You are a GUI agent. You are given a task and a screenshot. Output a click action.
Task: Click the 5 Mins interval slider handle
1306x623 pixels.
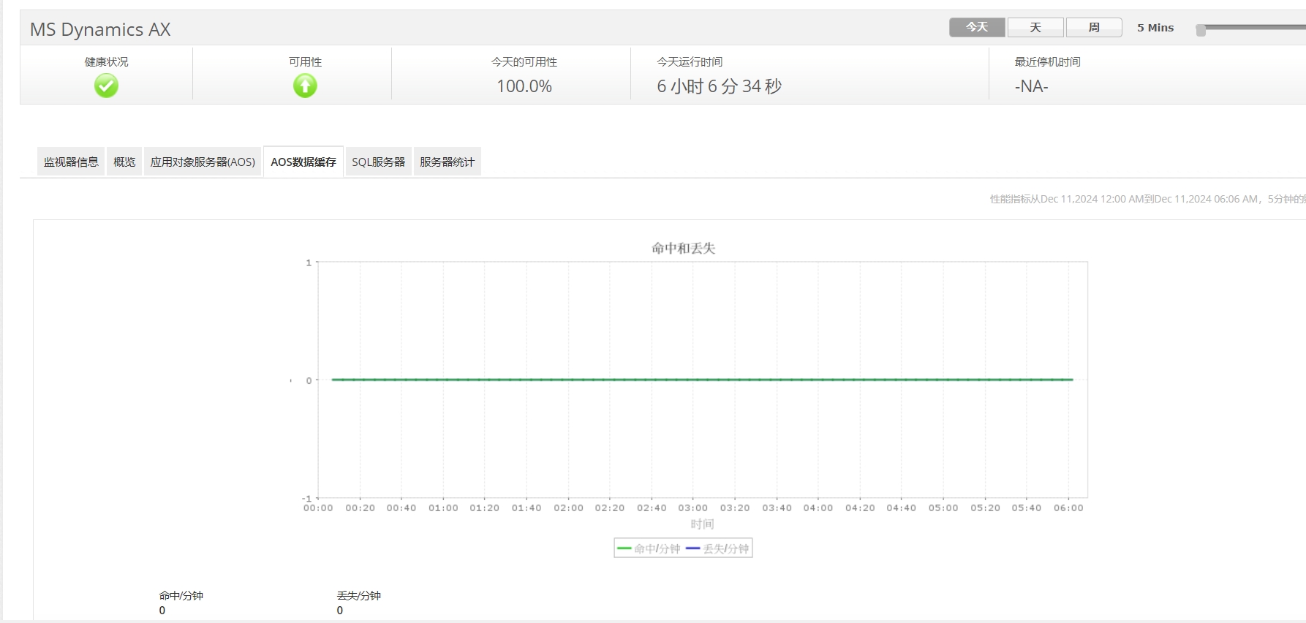(1201, 30)
